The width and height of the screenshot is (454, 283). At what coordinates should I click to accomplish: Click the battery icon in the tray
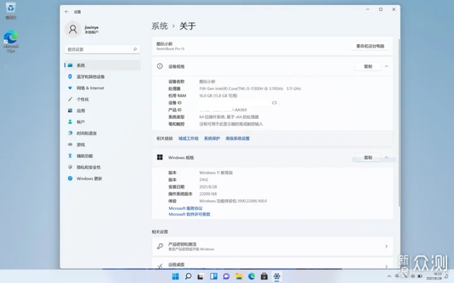tap(420, 276)
